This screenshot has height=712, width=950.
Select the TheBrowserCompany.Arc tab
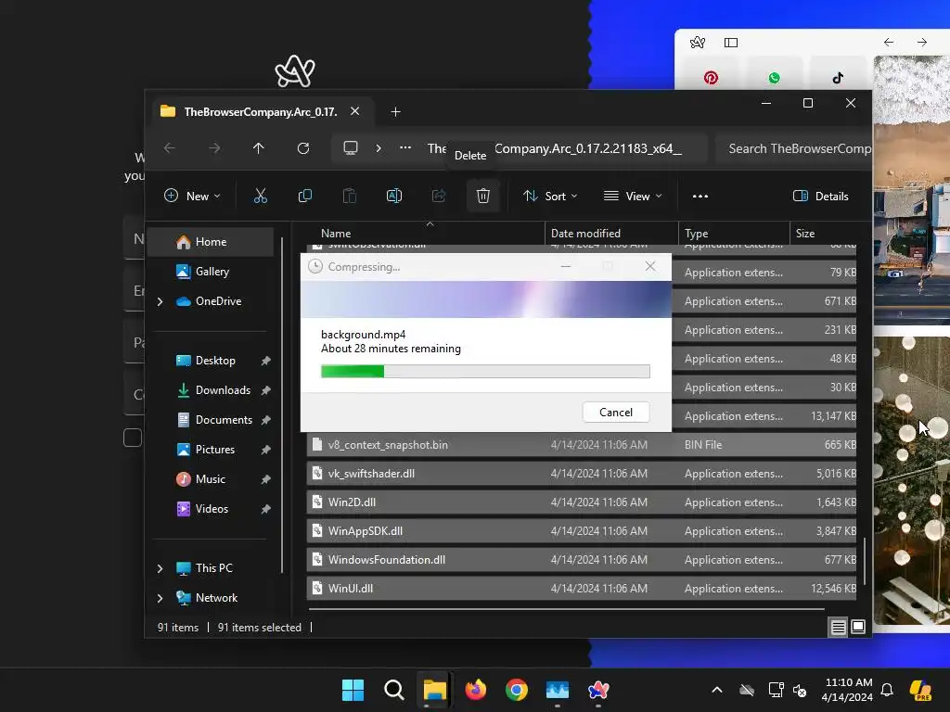(x=261, y=112)
